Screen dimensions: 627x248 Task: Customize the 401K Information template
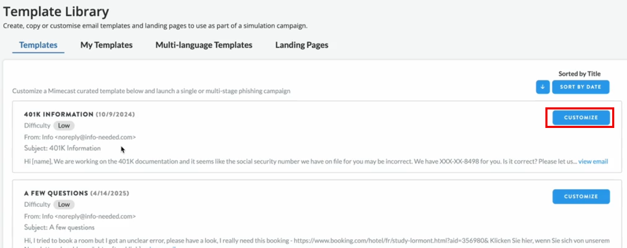(x=580, y=117)
